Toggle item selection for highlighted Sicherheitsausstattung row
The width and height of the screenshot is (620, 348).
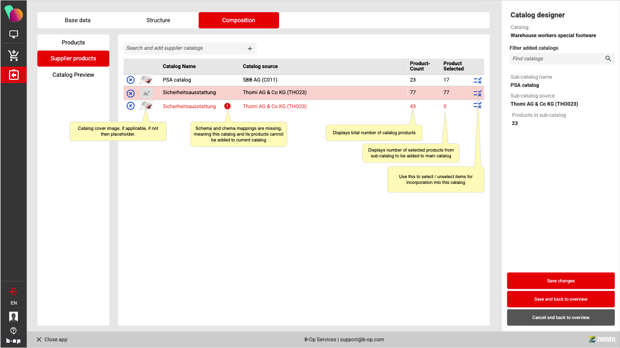pos(477,93)
